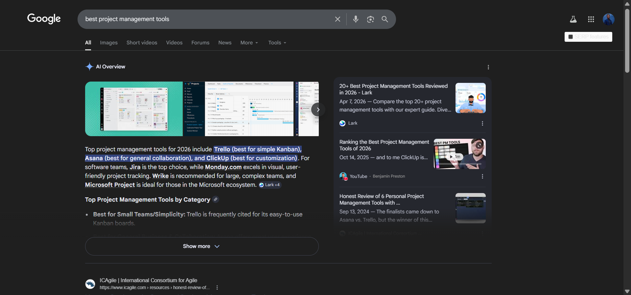Click the Asana and ClickUp highlighted text

coord(191,158)
